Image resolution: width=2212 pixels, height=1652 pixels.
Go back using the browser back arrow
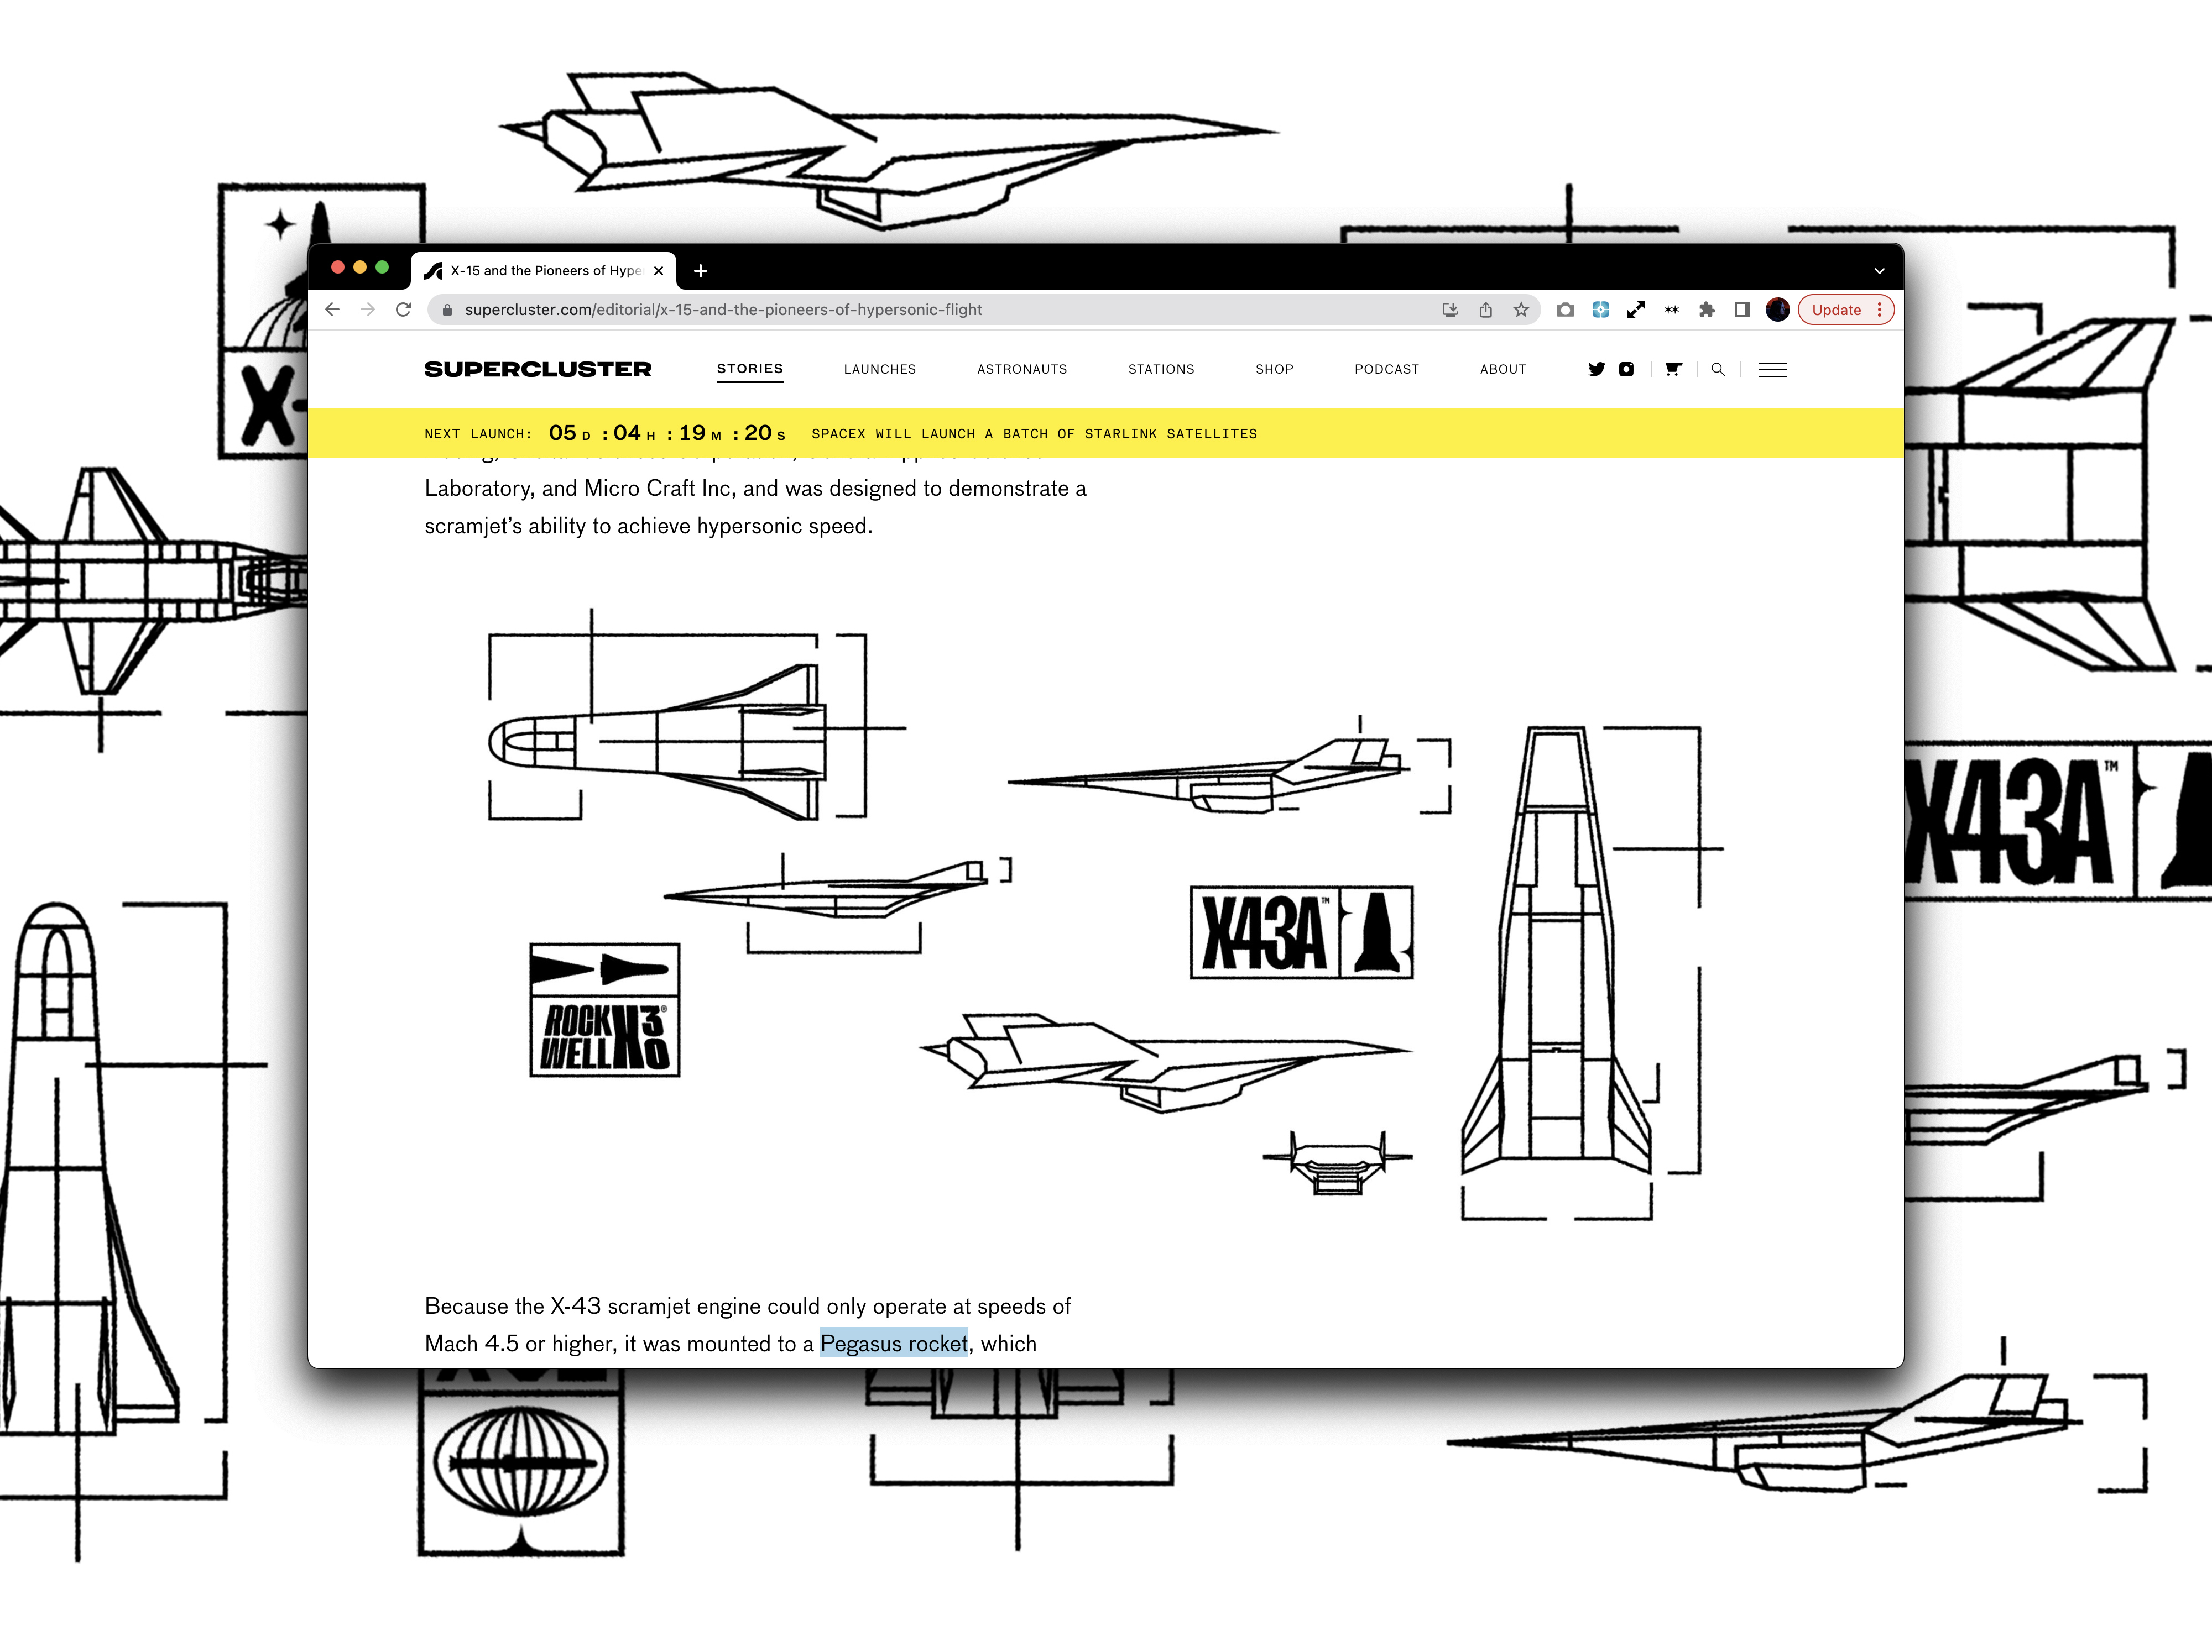tap(332, 310)
